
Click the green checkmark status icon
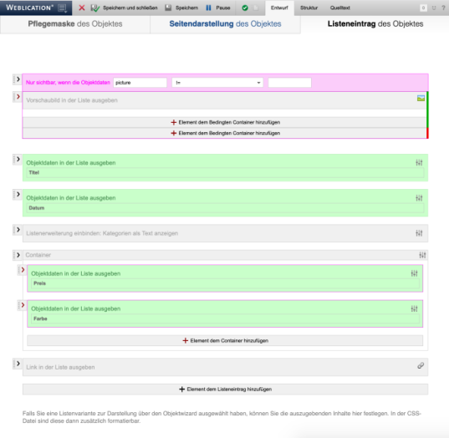tap(245, 8)
